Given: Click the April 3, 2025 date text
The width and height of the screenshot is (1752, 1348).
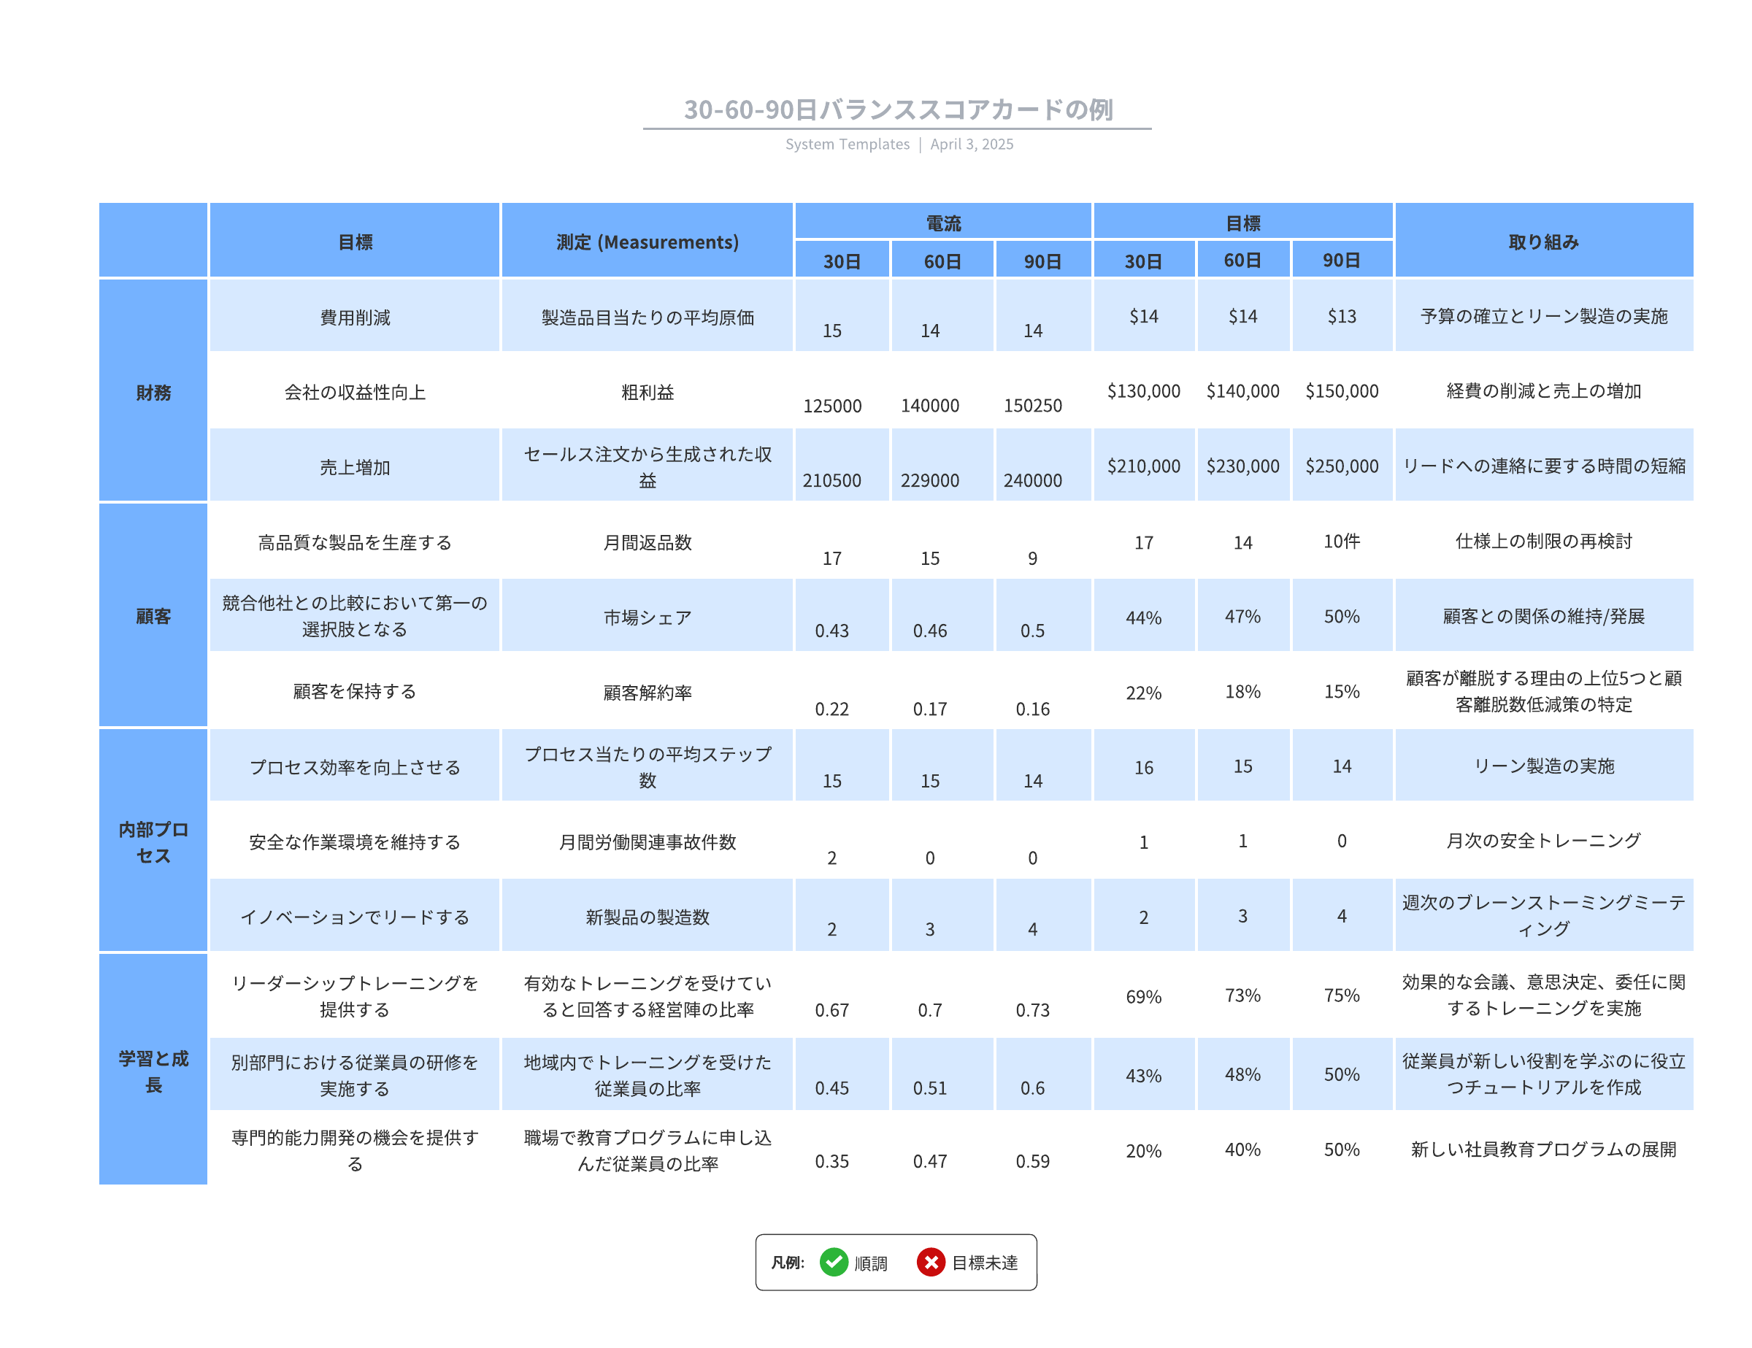Looking at the screenshot, I should (972, 145).
